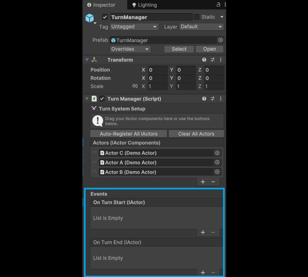308x277 pixels.
Task: Click the Events section label
Action: click(99, 194)
